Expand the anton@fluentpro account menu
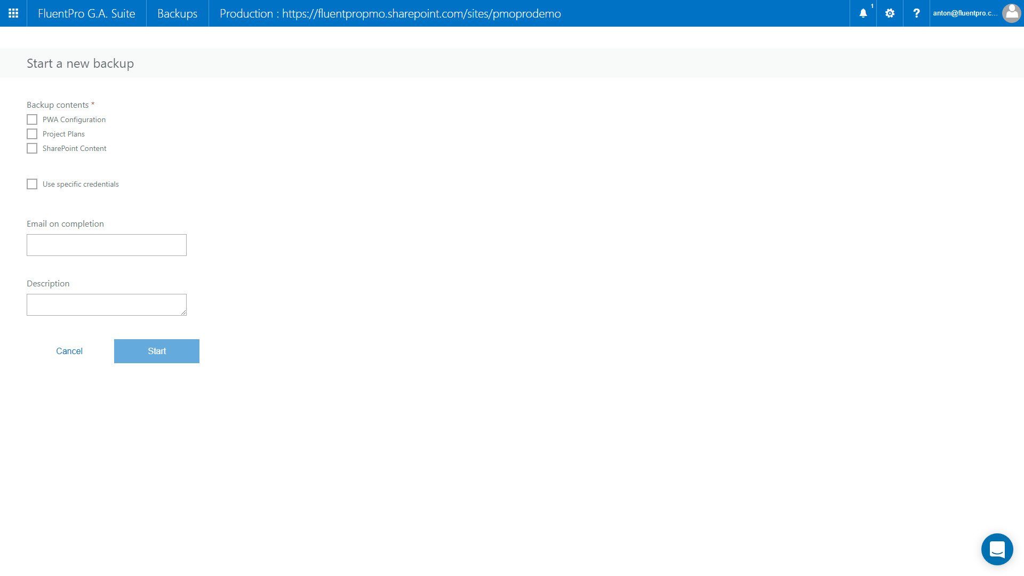1024x576 pixels. (964, 13)
